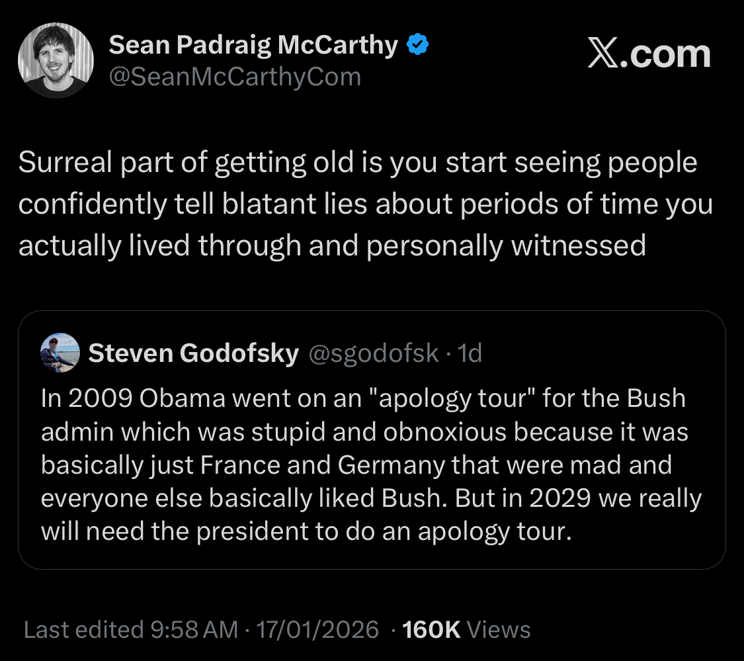
Task: Click the blue verified badge icon
Action: (417, 44)
